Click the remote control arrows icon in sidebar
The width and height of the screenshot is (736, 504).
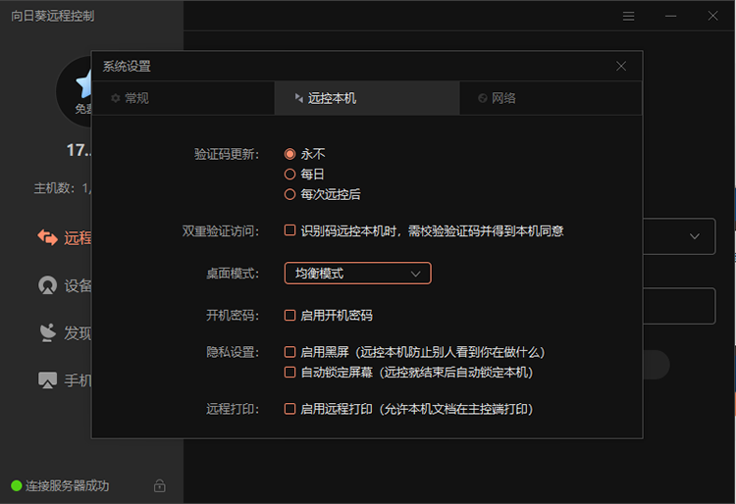click(47, 237)
